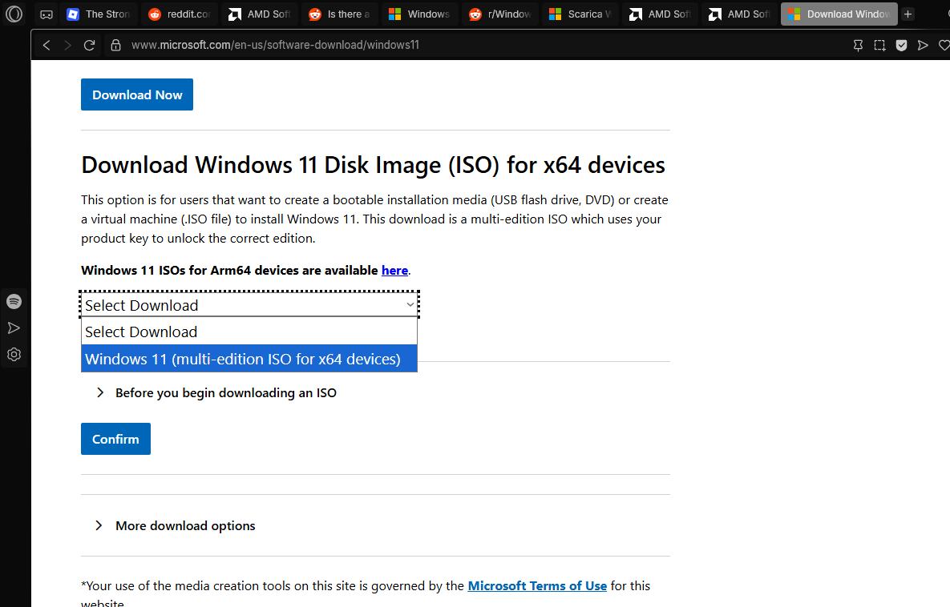This screenshot has width=950, height=607.
Task: Open the snapshot tool in address bar
Action: tap(879, 46)
